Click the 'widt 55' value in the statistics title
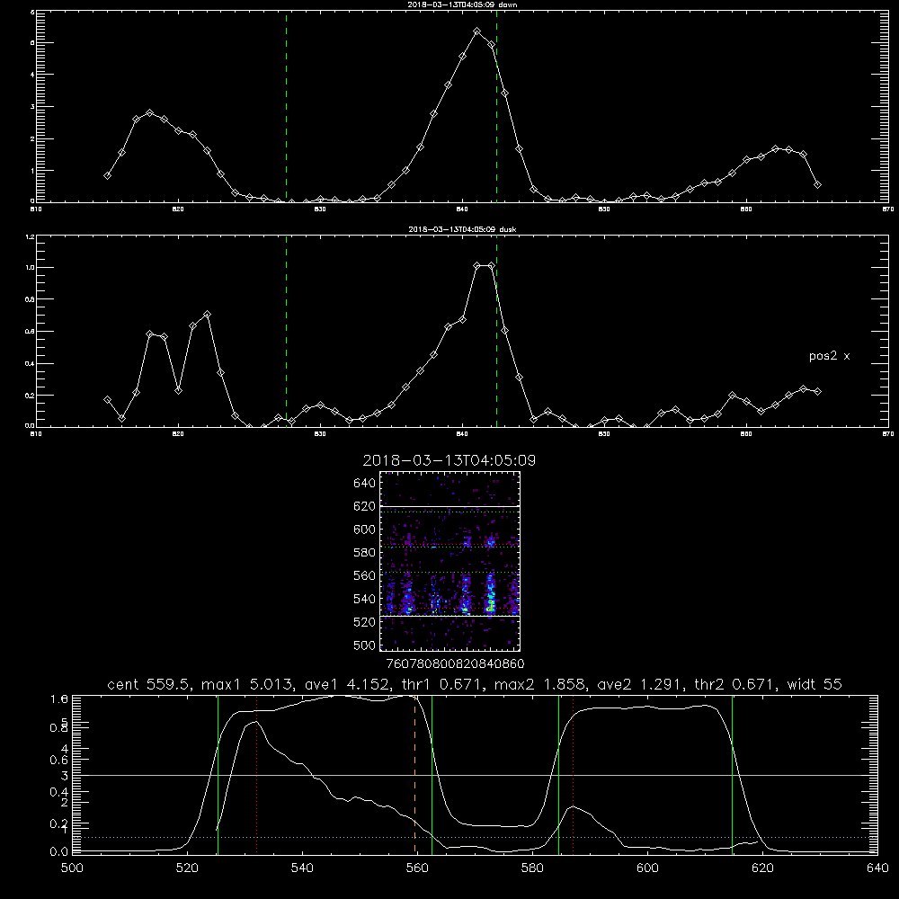 click(814, 684)
